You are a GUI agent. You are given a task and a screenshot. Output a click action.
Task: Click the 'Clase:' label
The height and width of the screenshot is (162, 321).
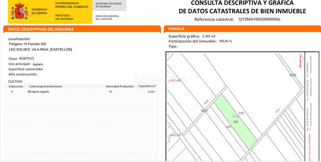click(x=13, y=59)
